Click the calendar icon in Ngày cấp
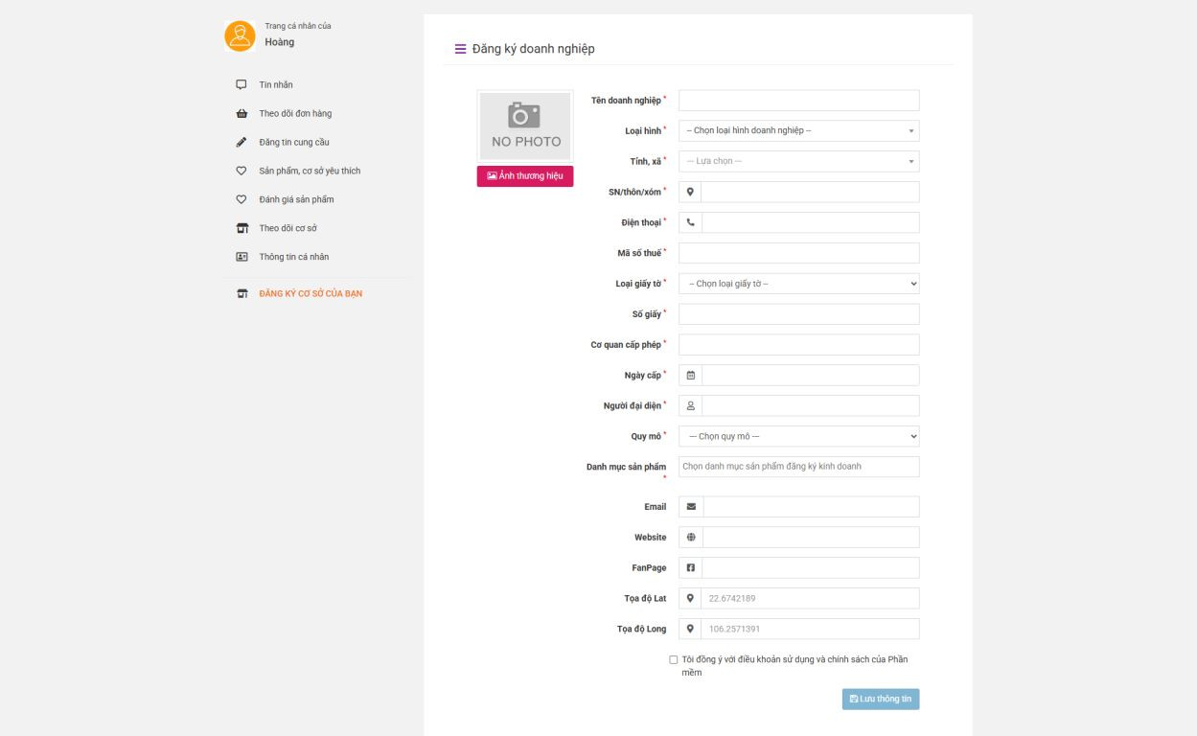The image size is (1197, 736). coord(690,375)
